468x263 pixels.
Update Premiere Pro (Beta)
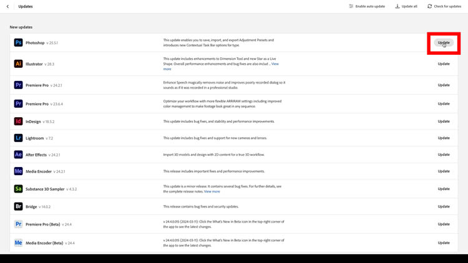pos(444,224)
